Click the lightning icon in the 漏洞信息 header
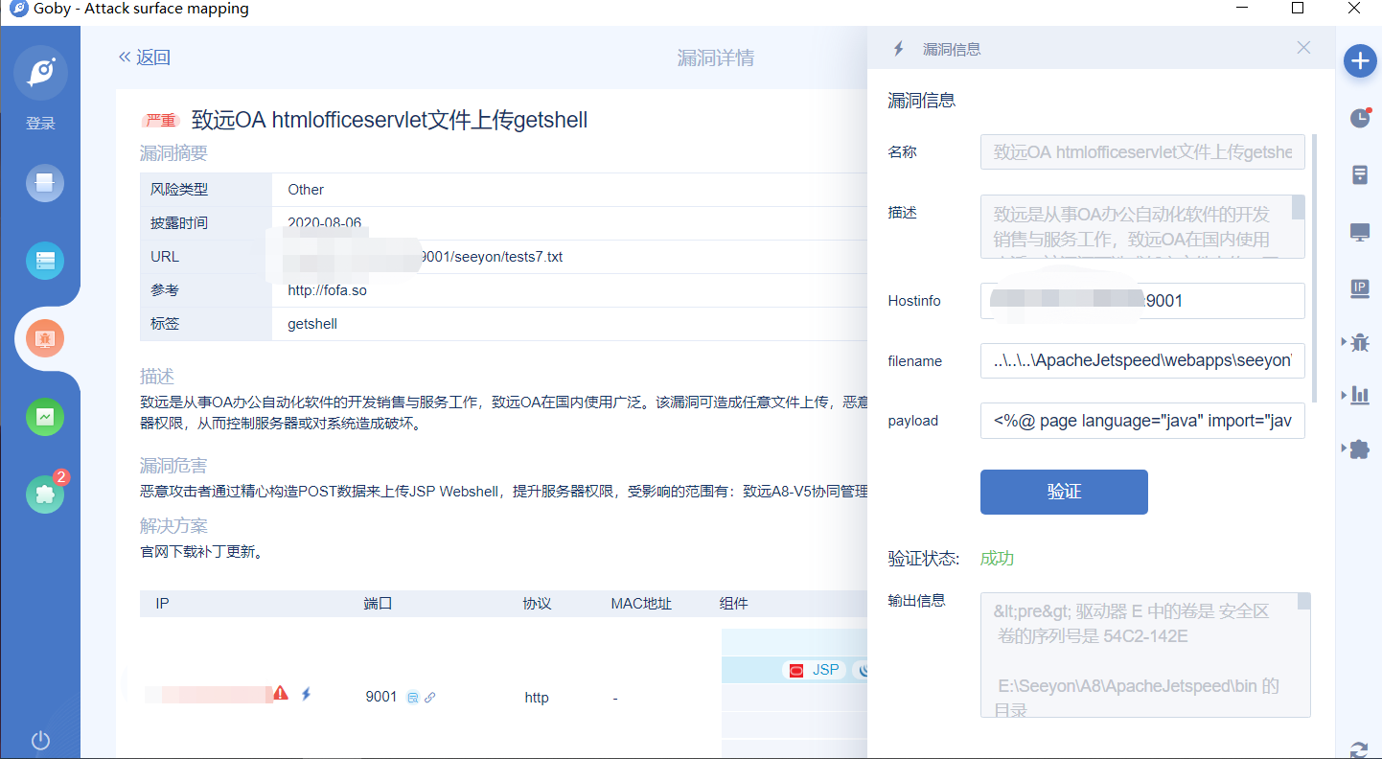 click(x=898, y=49)
